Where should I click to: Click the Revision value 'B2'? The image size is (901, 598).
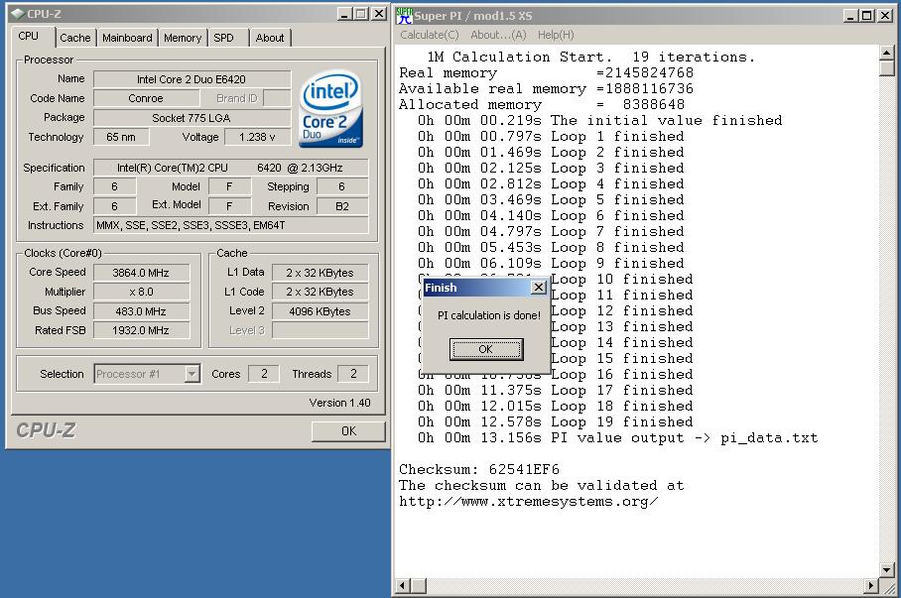click(x=342, y=206)
